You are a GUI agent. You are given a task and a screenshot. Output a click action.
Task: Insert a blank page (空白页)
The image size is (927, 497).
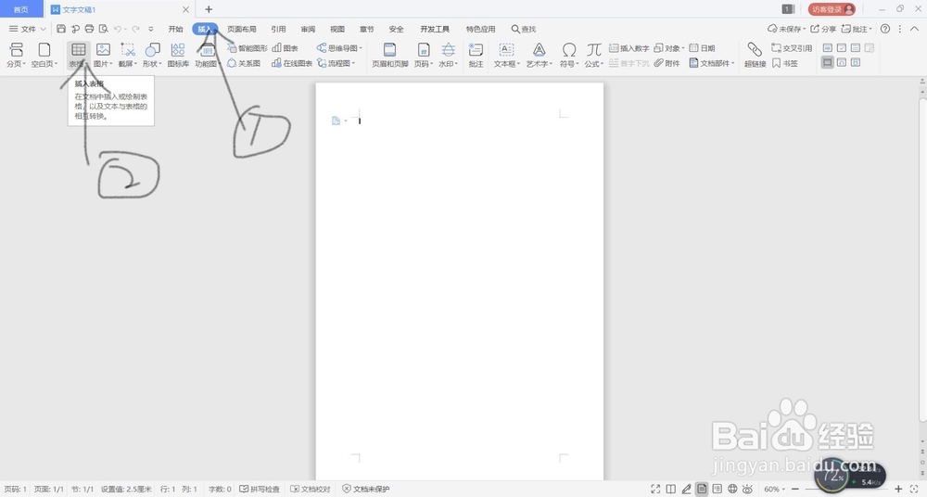(x=44, y=55)
